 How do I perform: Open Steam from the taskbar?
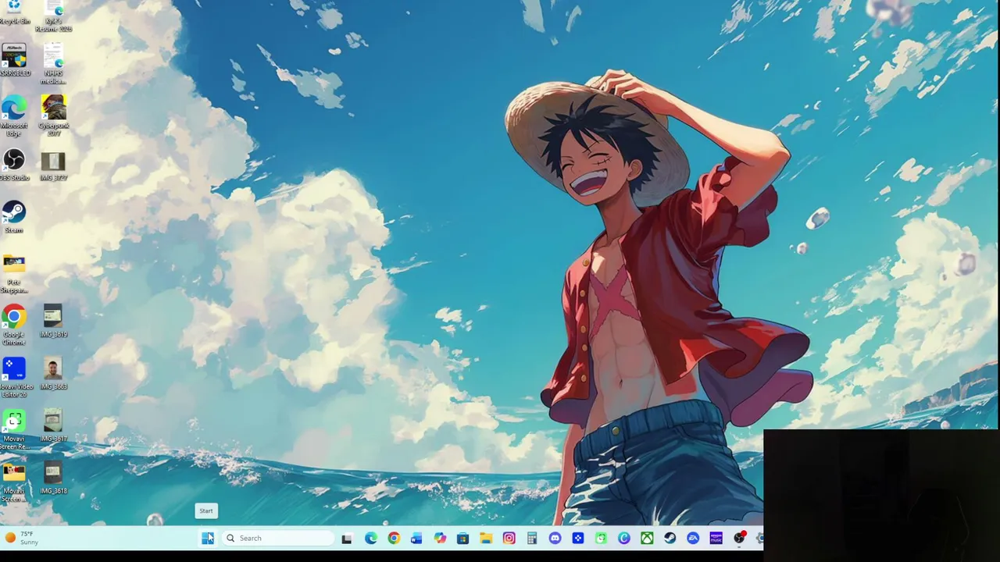pos(670,538)
